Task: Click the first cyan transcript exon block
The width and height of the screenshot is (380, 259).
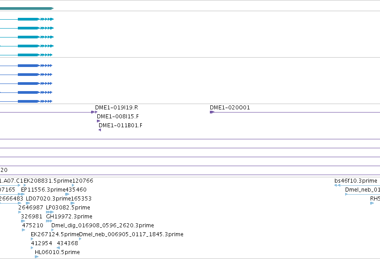Action: tap(28, 19)
